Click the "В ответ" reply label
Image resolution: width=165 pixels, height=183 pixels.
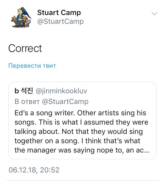[27, 102]
